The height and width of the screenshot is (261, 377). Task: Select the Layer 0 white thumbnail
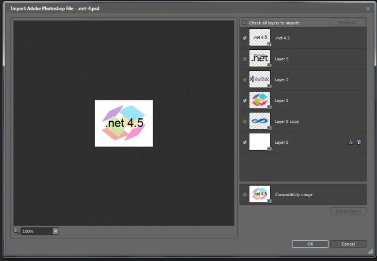pyautogui.click(x=260, y=142)
